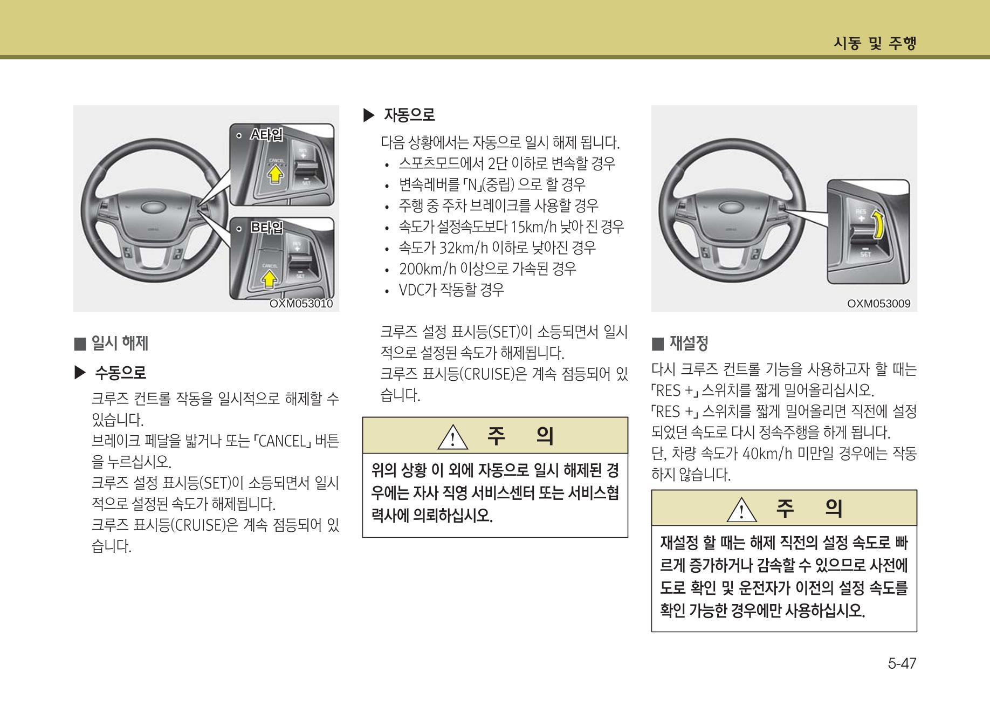The image size is (990, 706).
Task: Click the header text 시동 및 주행
Action: [x=875, y=43]
